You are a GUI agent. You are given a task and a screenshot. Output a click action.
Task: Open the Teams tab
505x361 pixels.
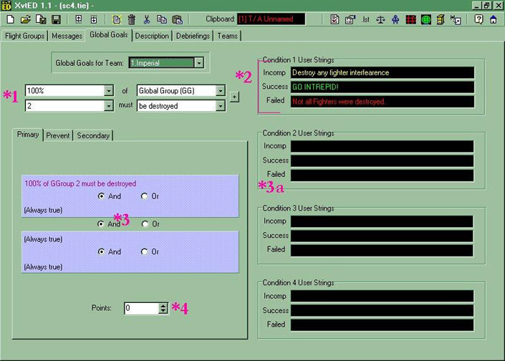227,36
